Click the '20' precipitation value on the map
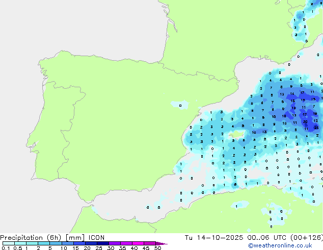 click(305, 122)
